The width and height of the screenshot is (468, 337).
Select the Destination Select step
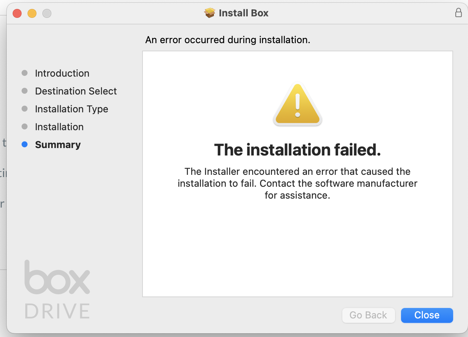(x=76, y=91)
